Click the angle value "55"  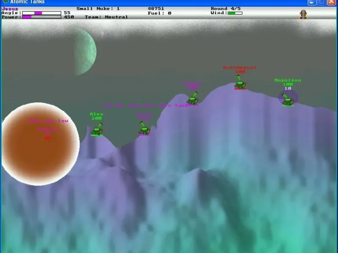click(67, 13)
